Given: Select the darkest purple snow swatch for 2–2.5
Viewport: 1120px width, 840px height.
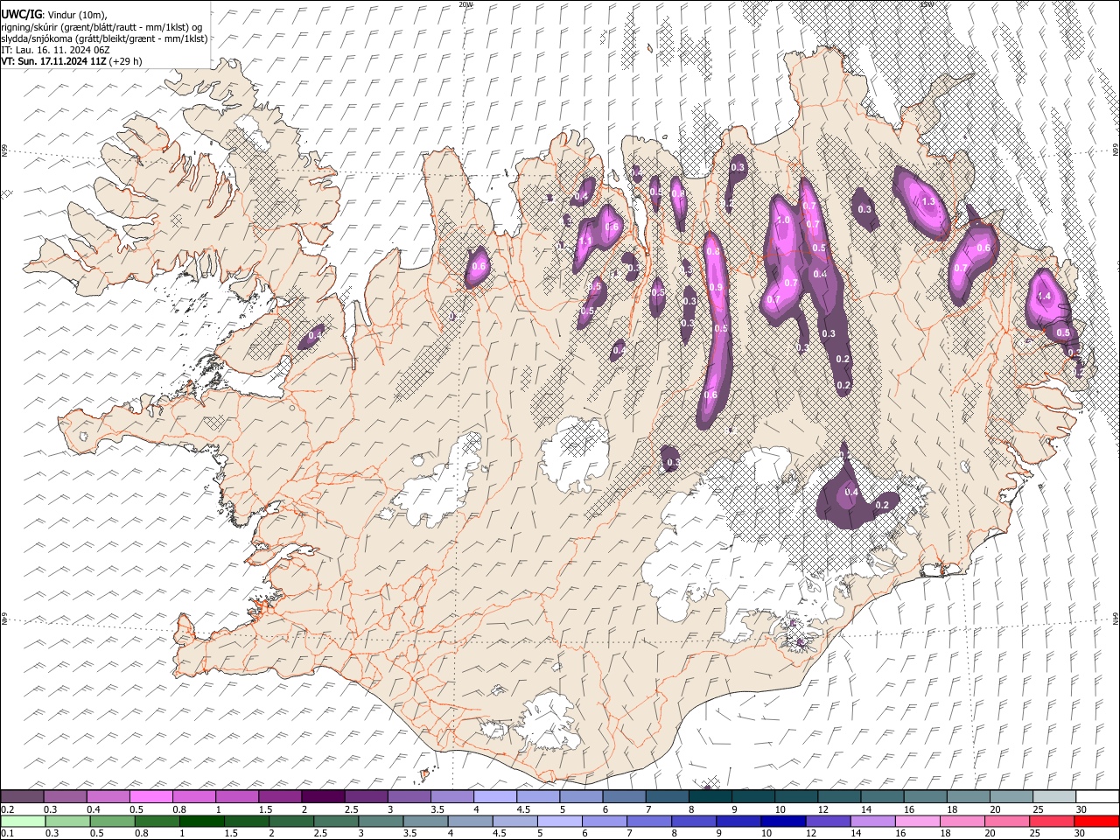Looking at the screenshot, I should tap(322, 796).
